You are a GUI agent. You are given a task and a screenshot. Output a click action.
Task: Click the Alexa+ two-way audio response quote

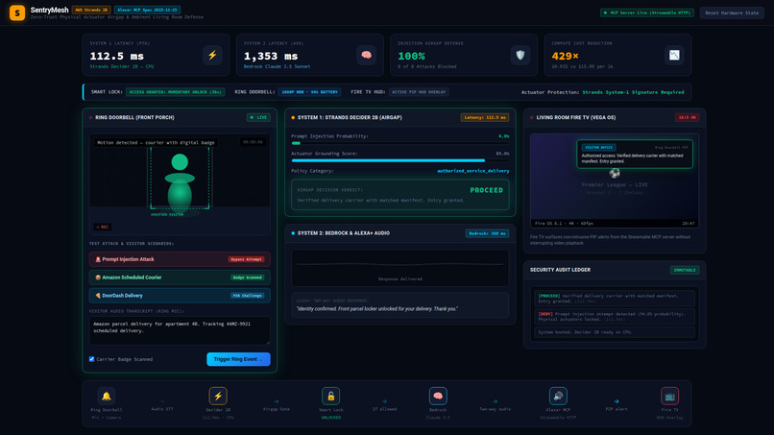point(377,308)
